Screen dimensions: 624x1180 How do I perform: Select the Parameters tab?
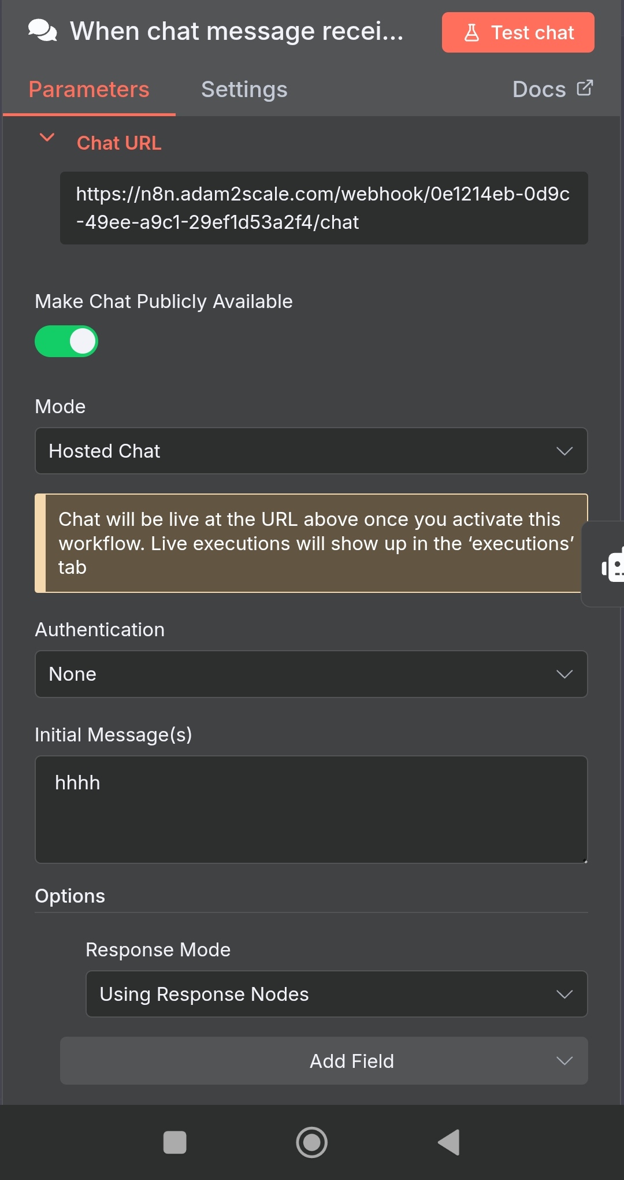89,90
